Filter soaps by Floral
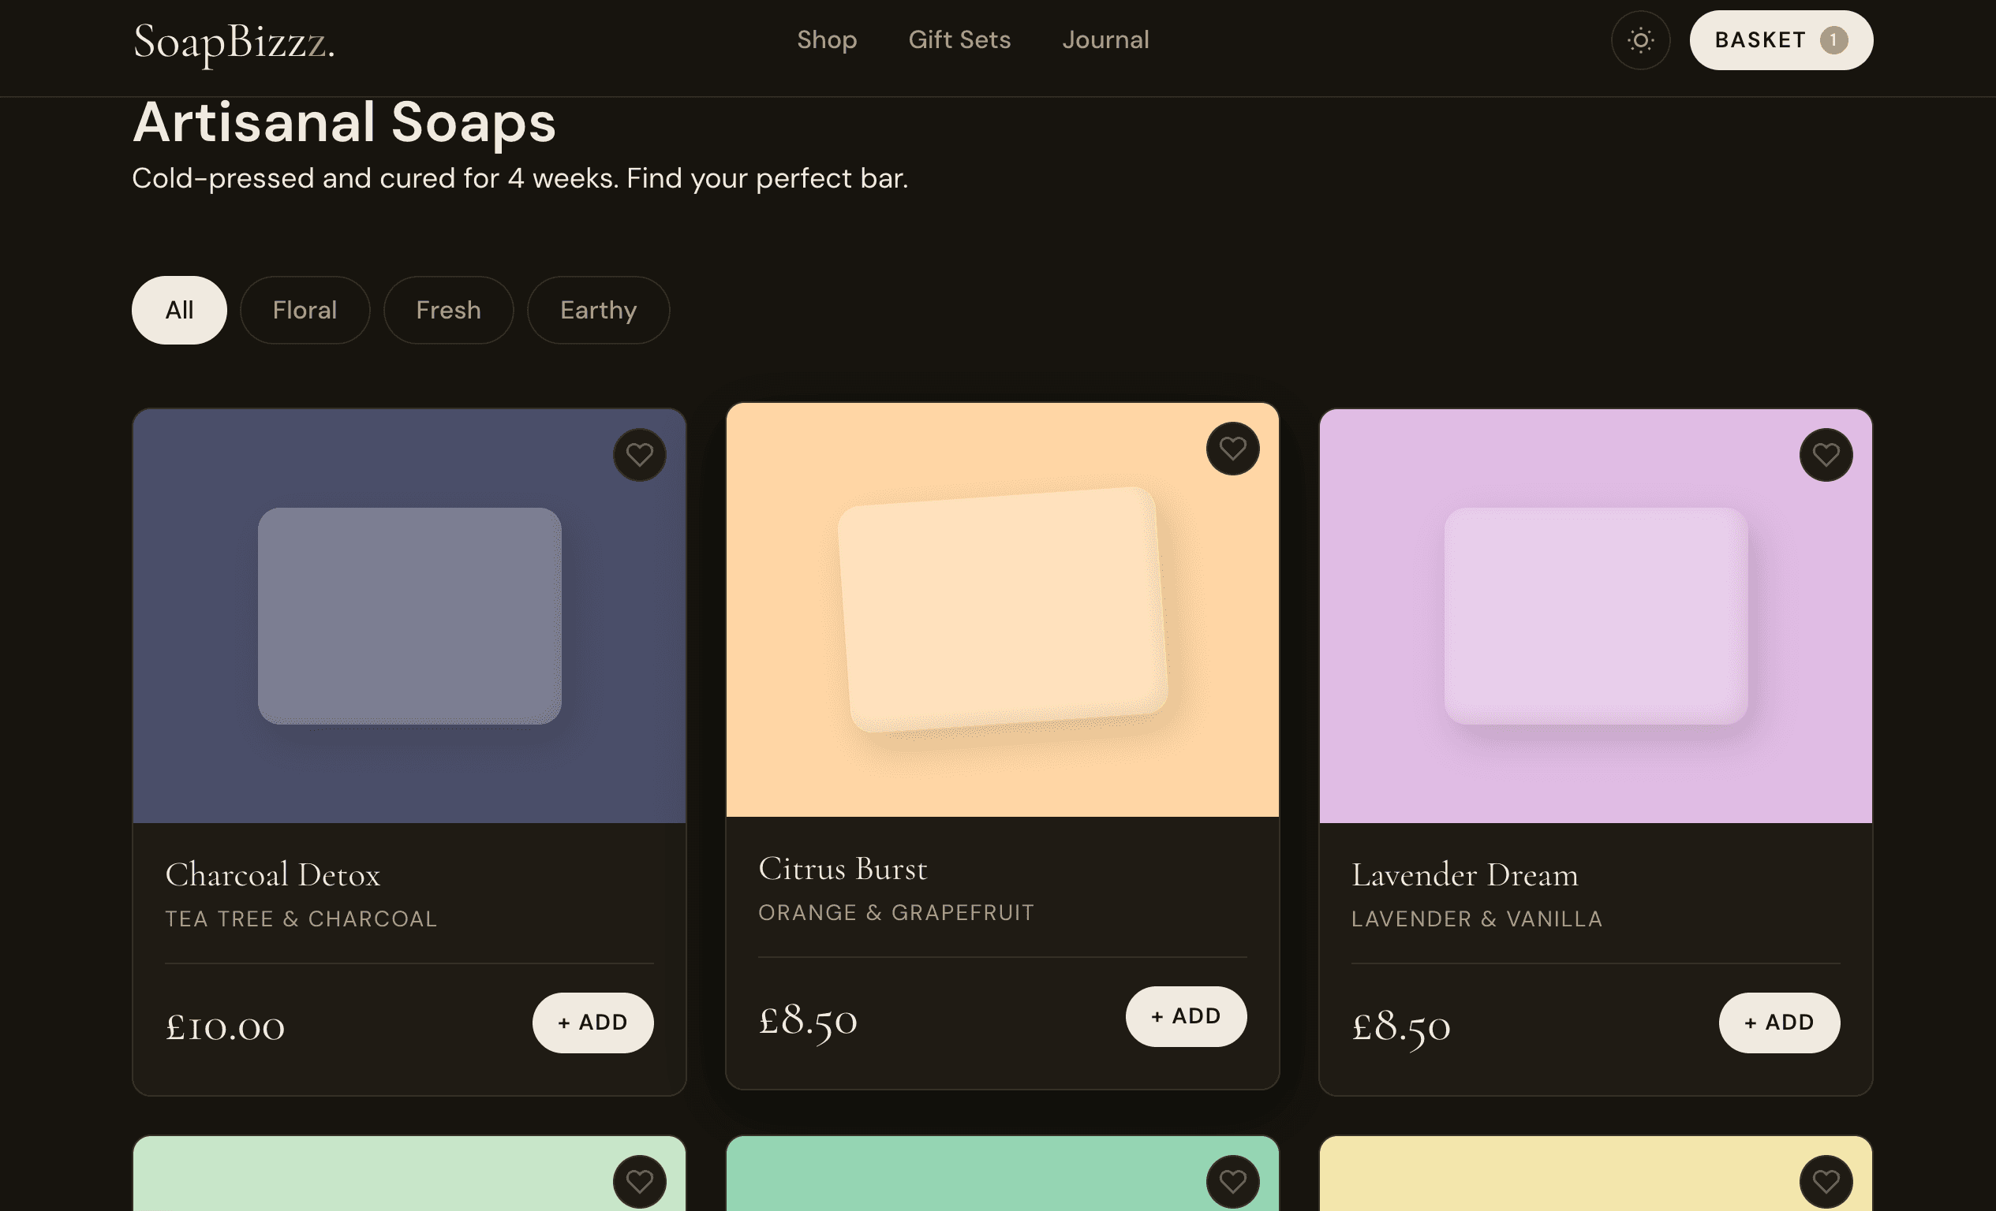This screenshot has height=1211, width=1996. coord(305,310)
